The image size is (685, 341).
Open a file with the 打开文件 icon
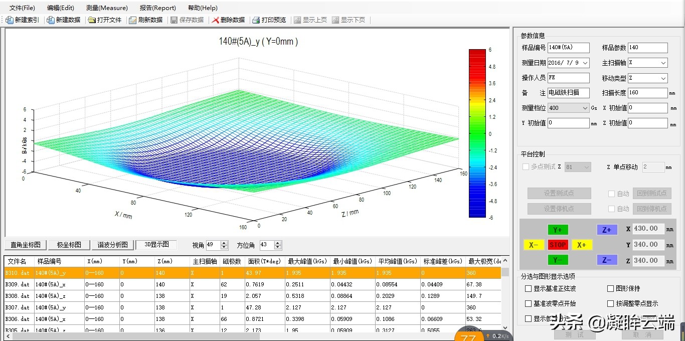coord(105,20)
